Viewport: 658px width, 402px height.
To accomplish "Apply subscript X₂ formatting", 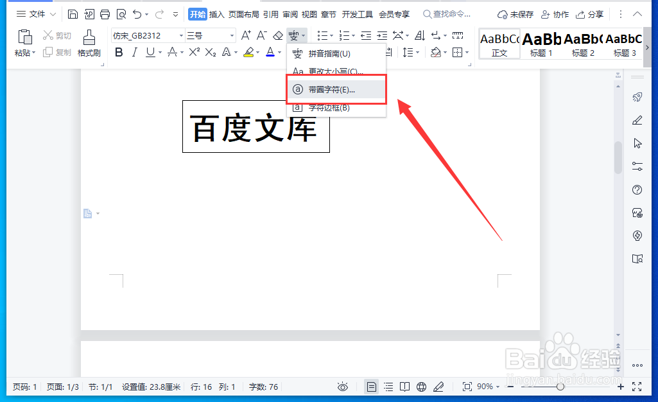I will coord(211,52).
